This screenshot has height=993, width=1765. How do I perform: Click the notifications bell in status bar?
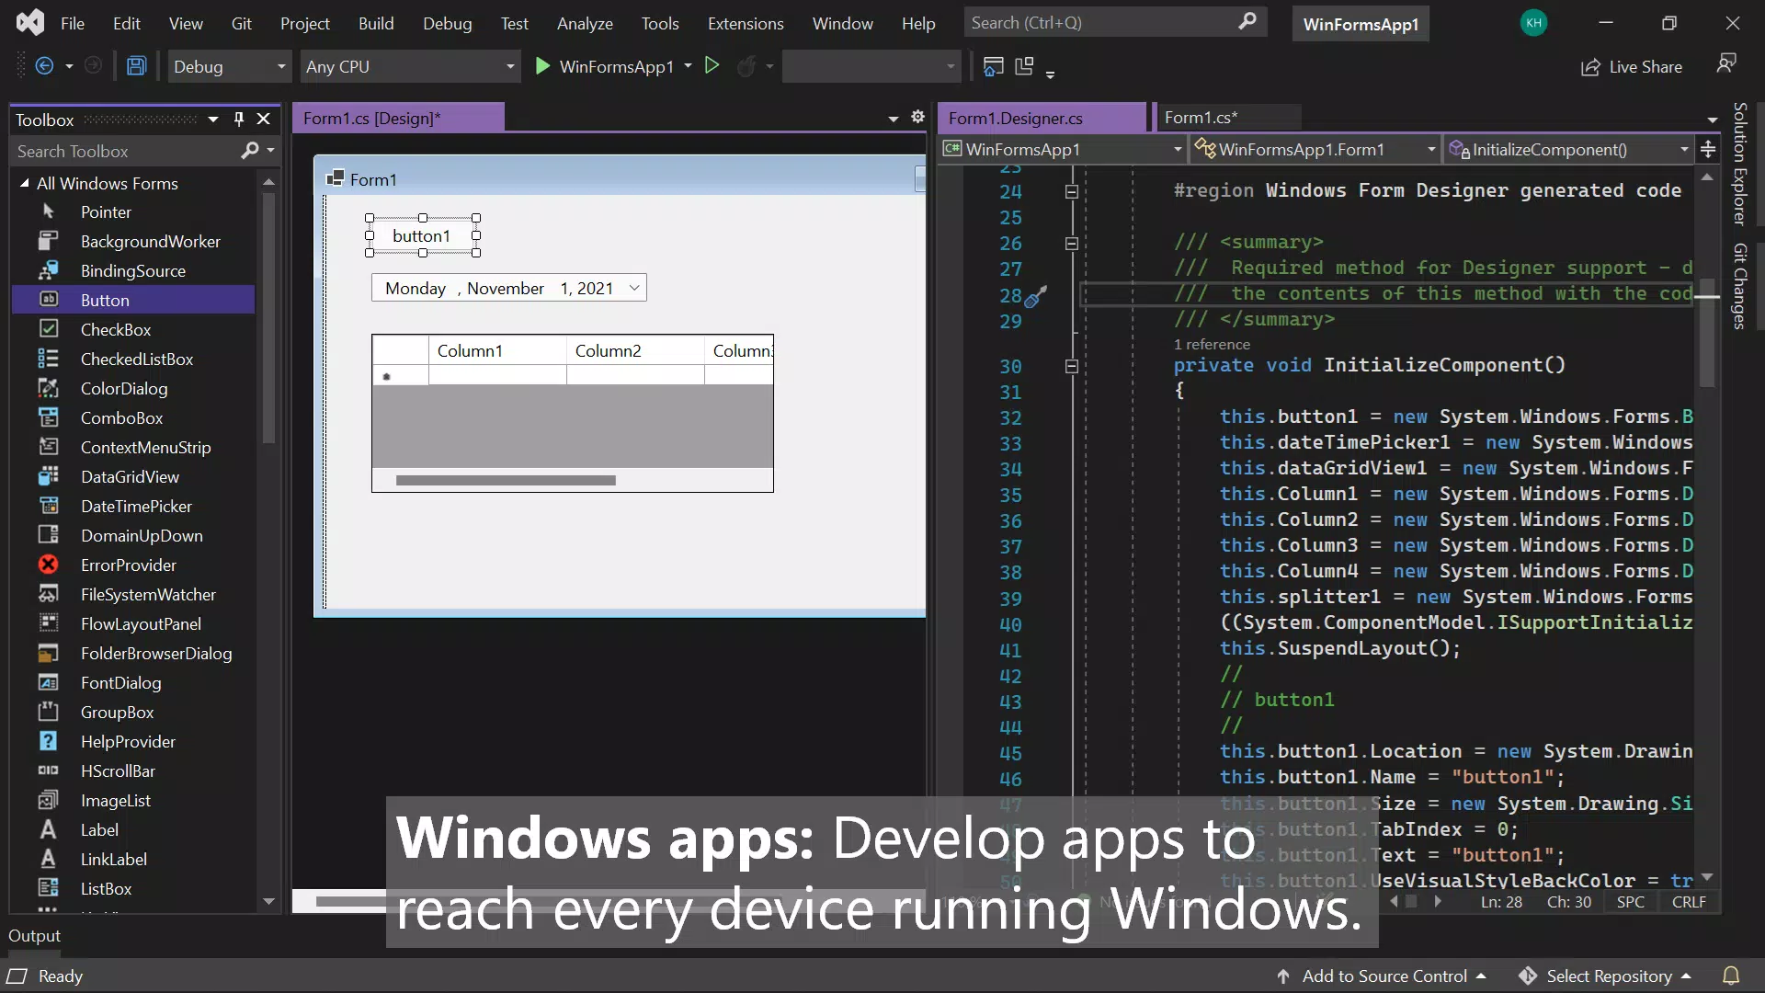[x=1730, y=976]
